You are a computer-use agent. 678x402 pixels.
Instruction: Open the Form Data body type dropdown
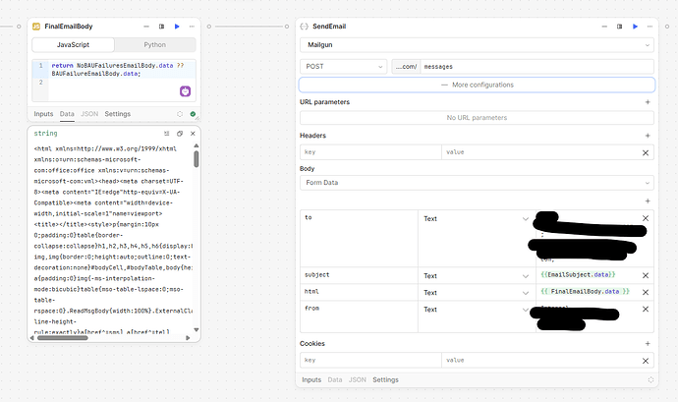click(x=477, y=183)
